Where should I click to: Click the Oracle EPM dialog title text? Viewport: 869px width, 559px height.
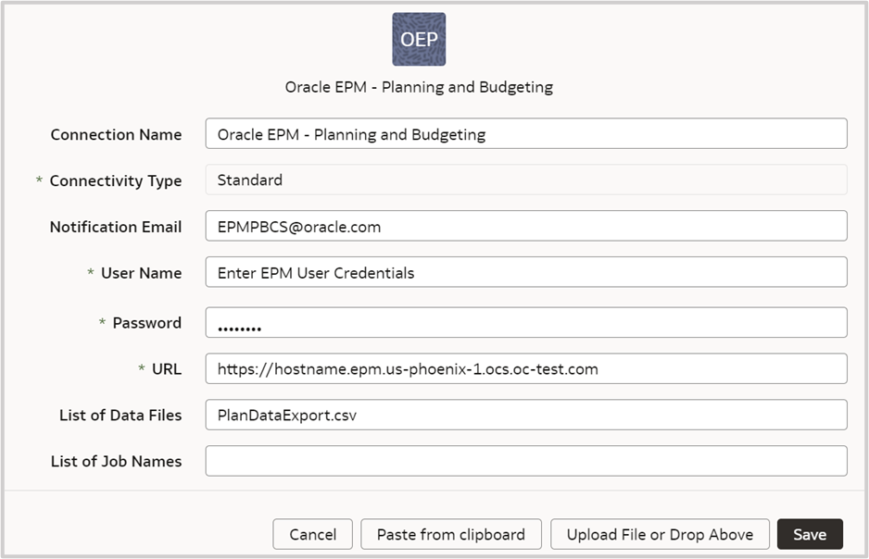[419, 87]
